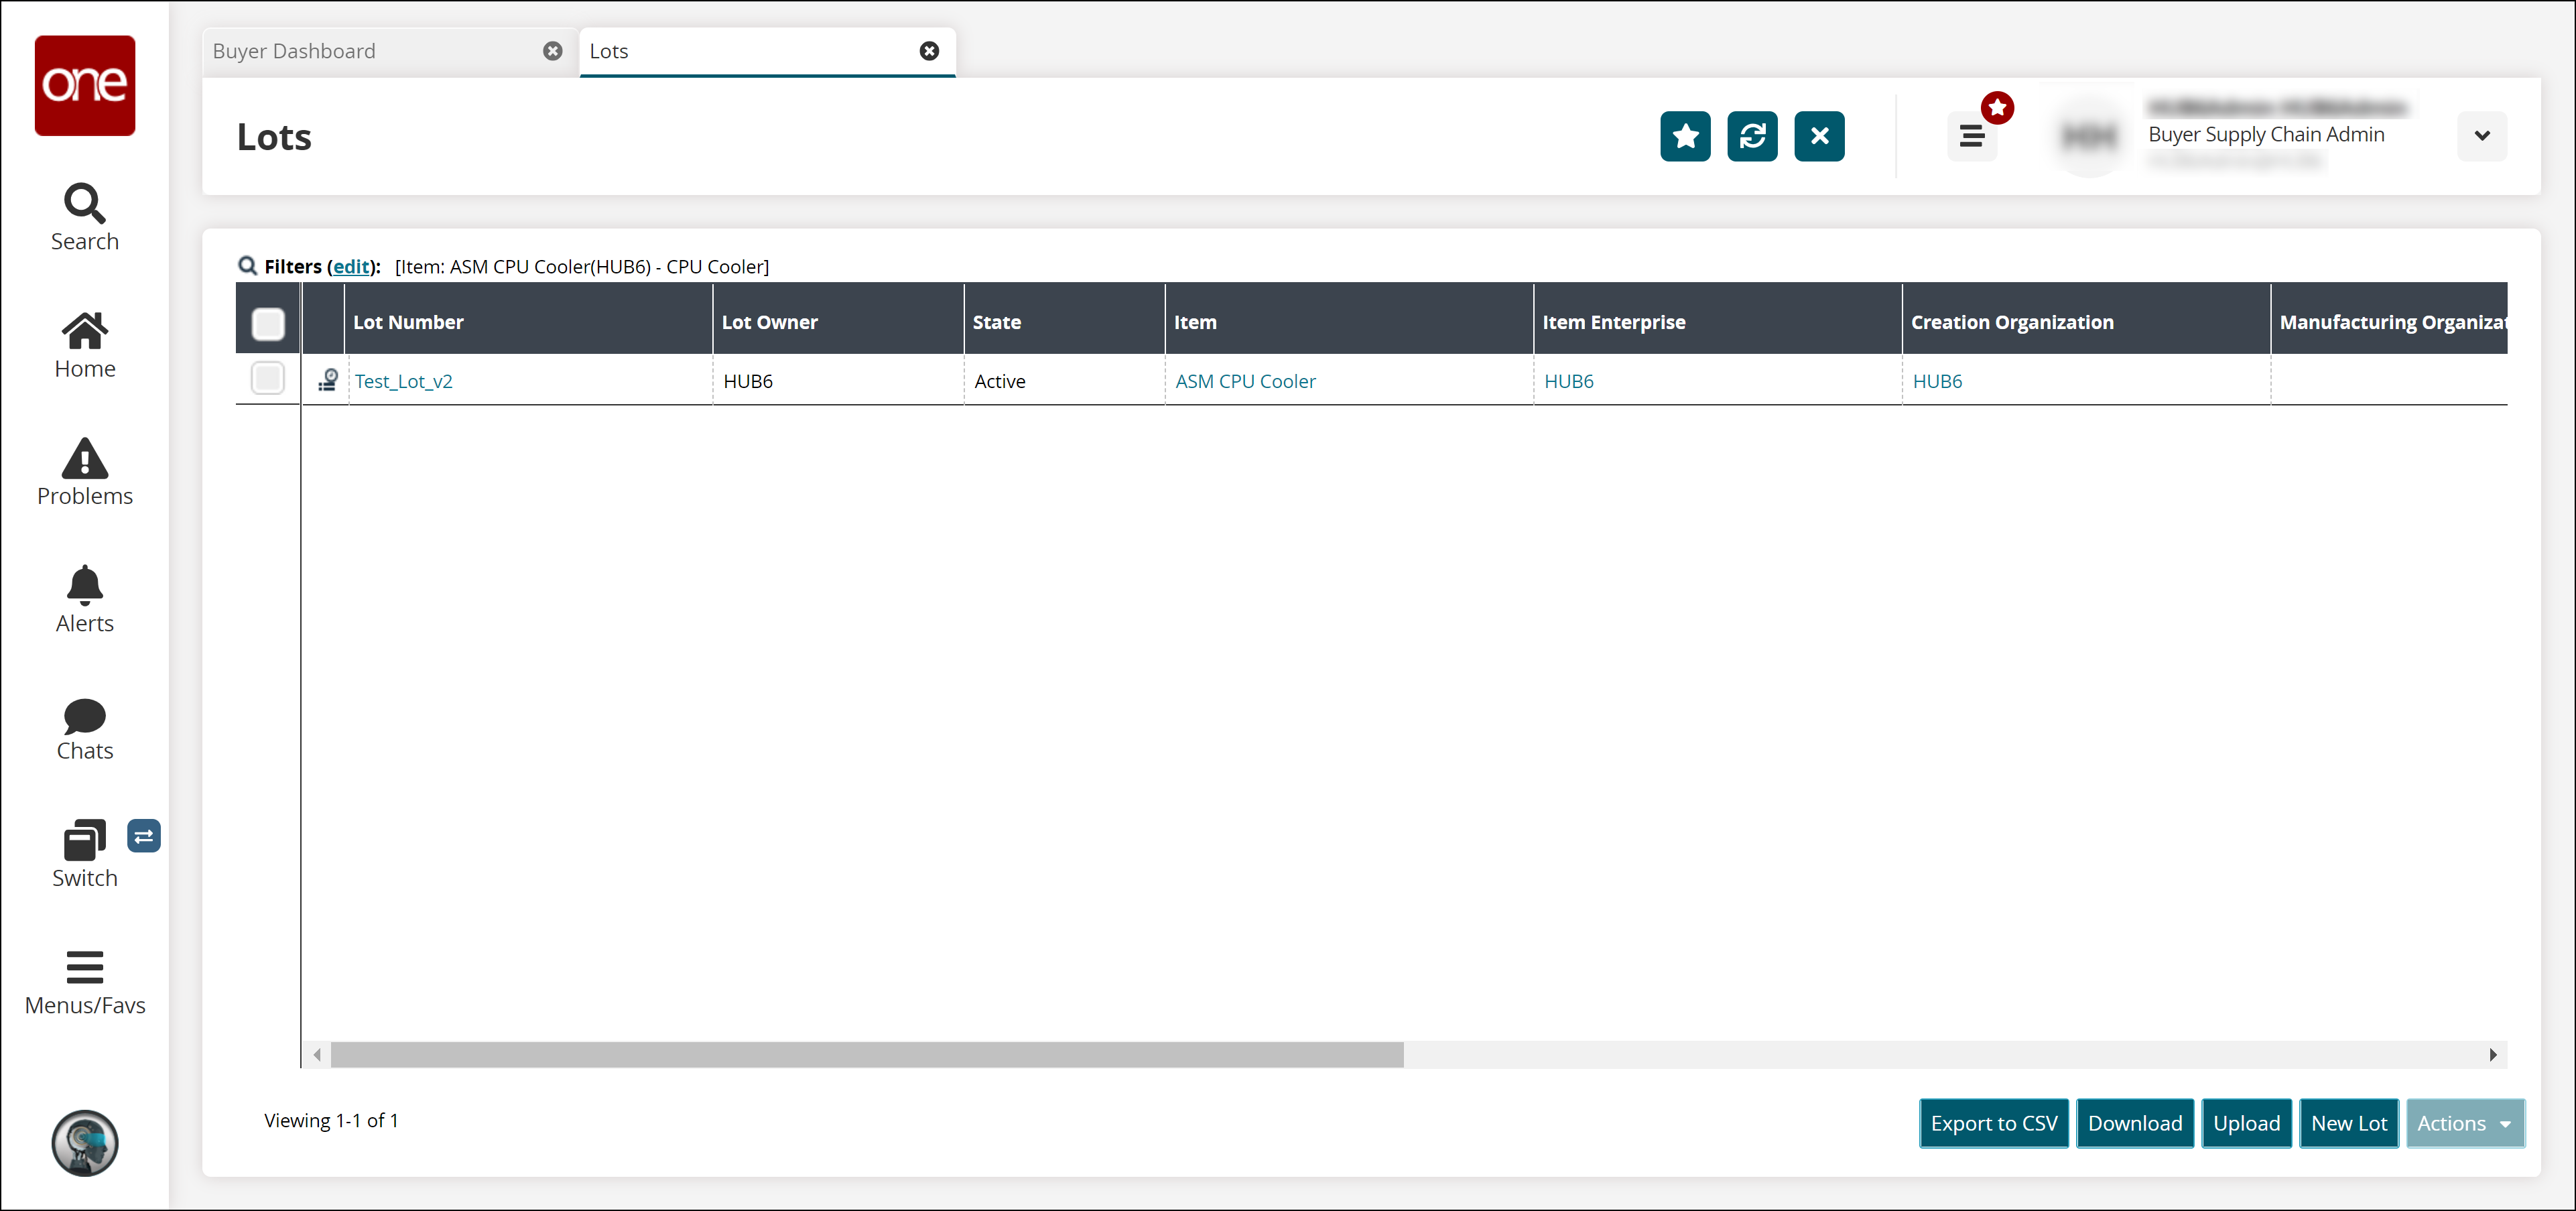
Task: Click the edit filters link
Action: pos(350,267)
